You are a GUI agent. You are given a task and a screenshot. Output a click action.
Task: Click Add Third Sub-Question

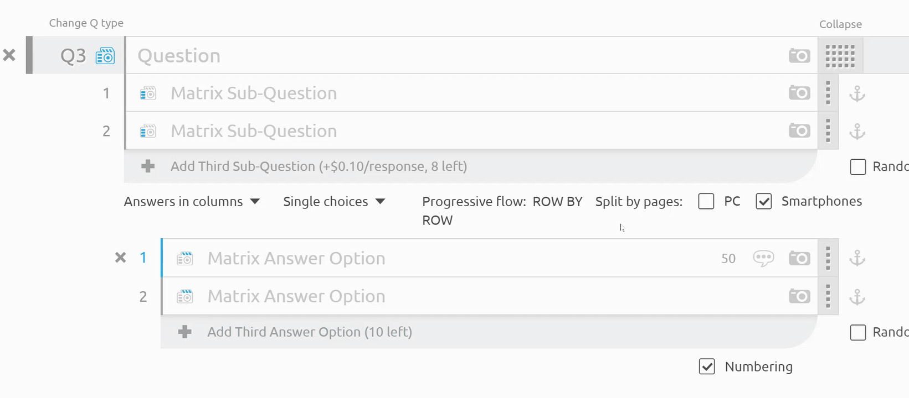319,166
